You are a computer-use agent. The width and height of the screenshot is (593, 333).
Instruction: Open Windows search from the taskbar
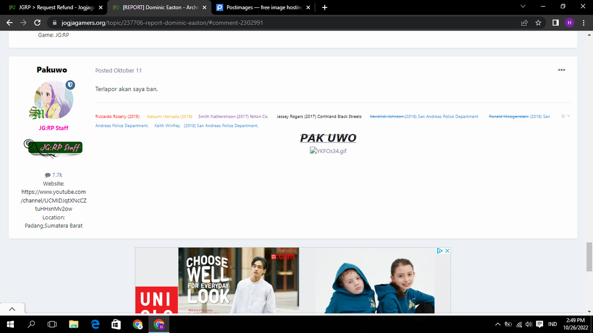click(x=32, y=324)
